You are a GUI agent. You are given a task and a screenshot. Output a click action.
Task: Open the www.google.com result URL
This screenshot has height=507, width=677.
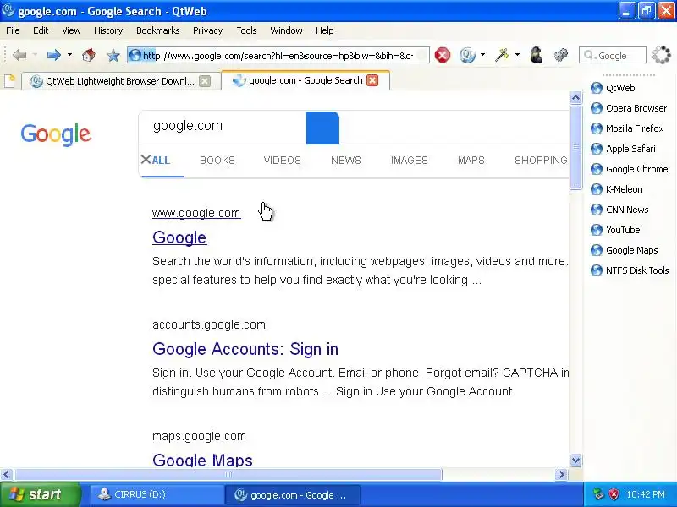tap(196, 213)
